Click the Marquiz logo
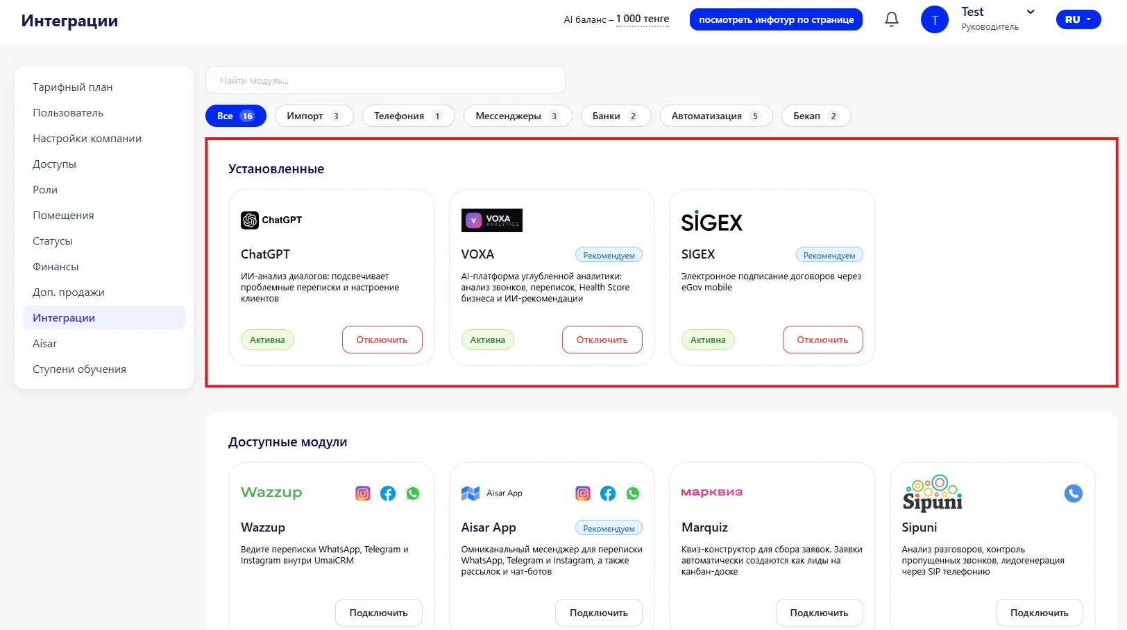This screenshot has width=1127, height=630. (x=712, y=492)
